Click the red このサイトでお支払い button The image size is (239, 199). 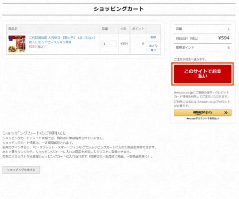(x=203, y=74)
